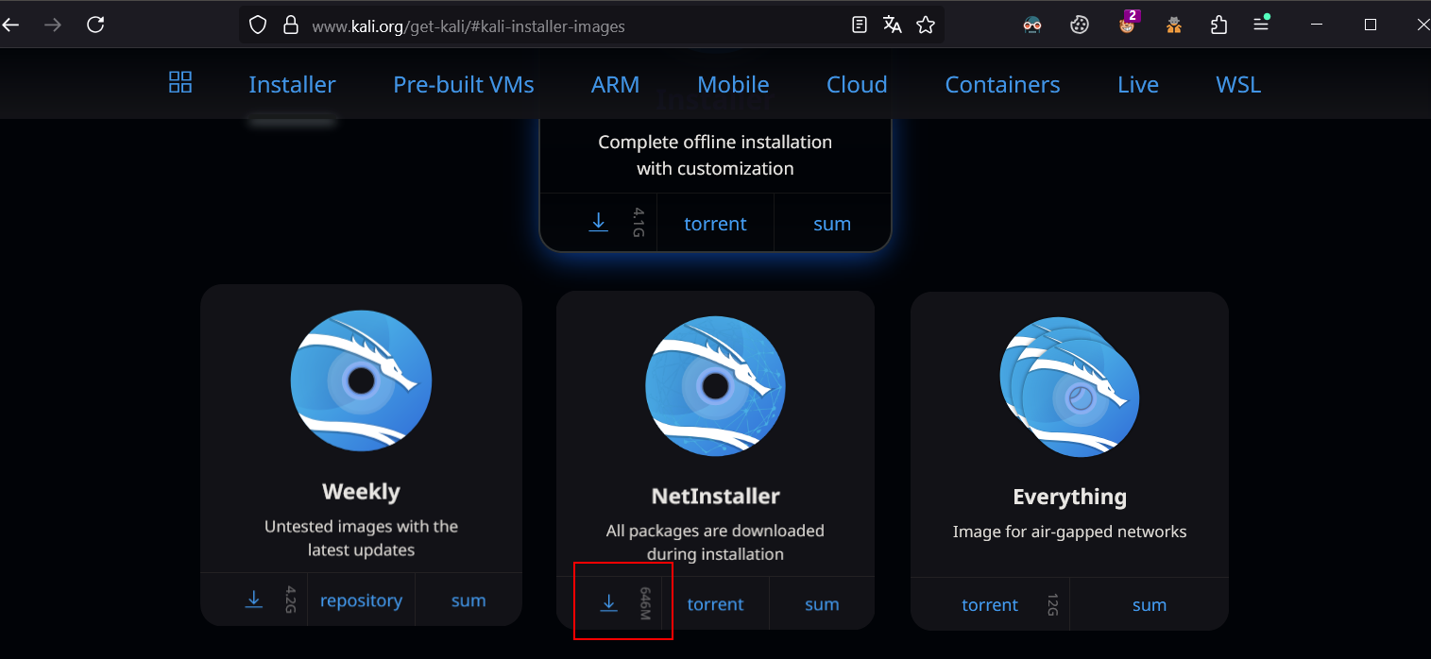Go back to previous page
The image size is (1431, 659).
pyautogui.click(x=10, y=25)
